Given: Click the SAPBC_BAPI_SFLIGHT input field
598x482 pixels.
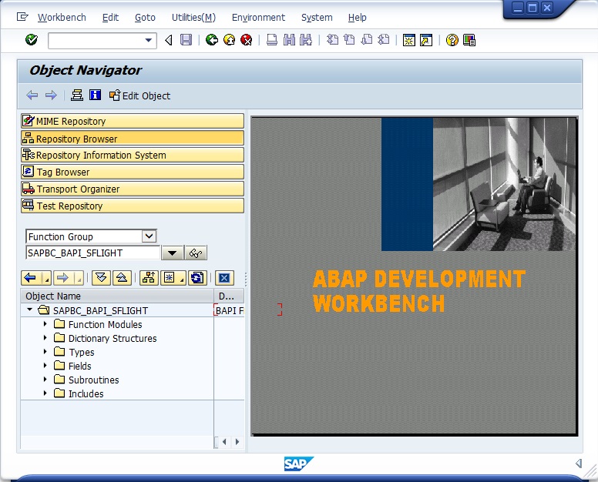Looking at the screenshot, I should pos(93,253).
